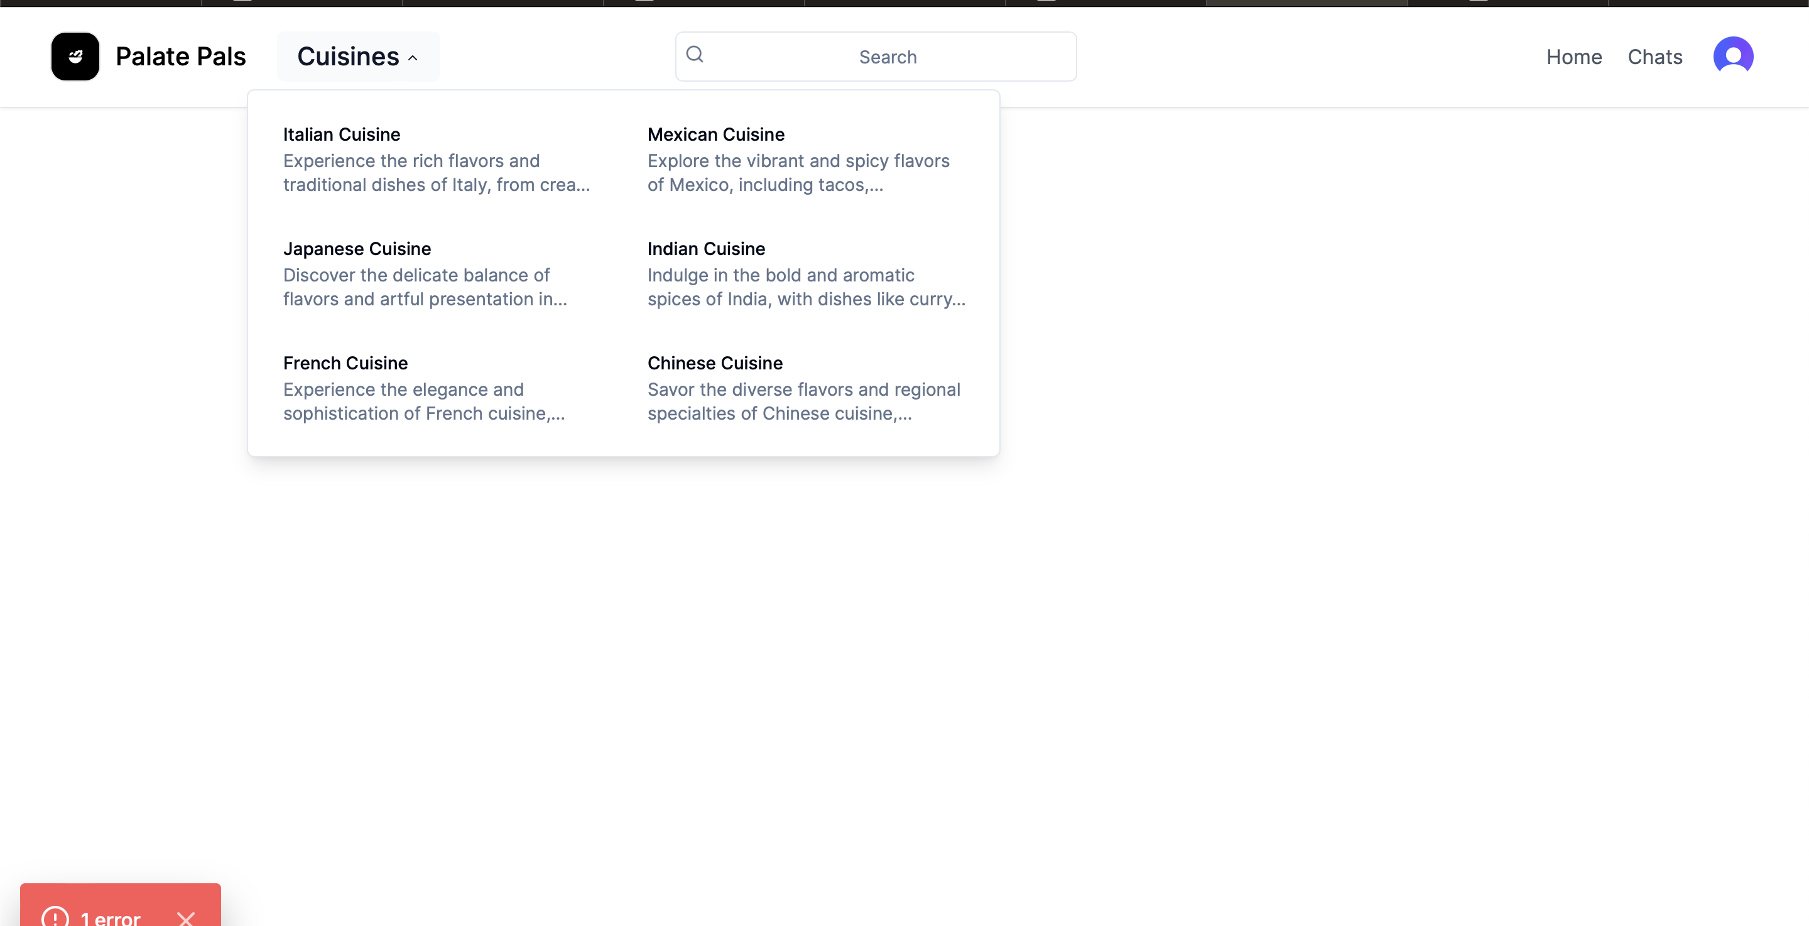Screen dimensions: 1809x926
Task: Open French Cuisine entry
Action: click(345, 363)
